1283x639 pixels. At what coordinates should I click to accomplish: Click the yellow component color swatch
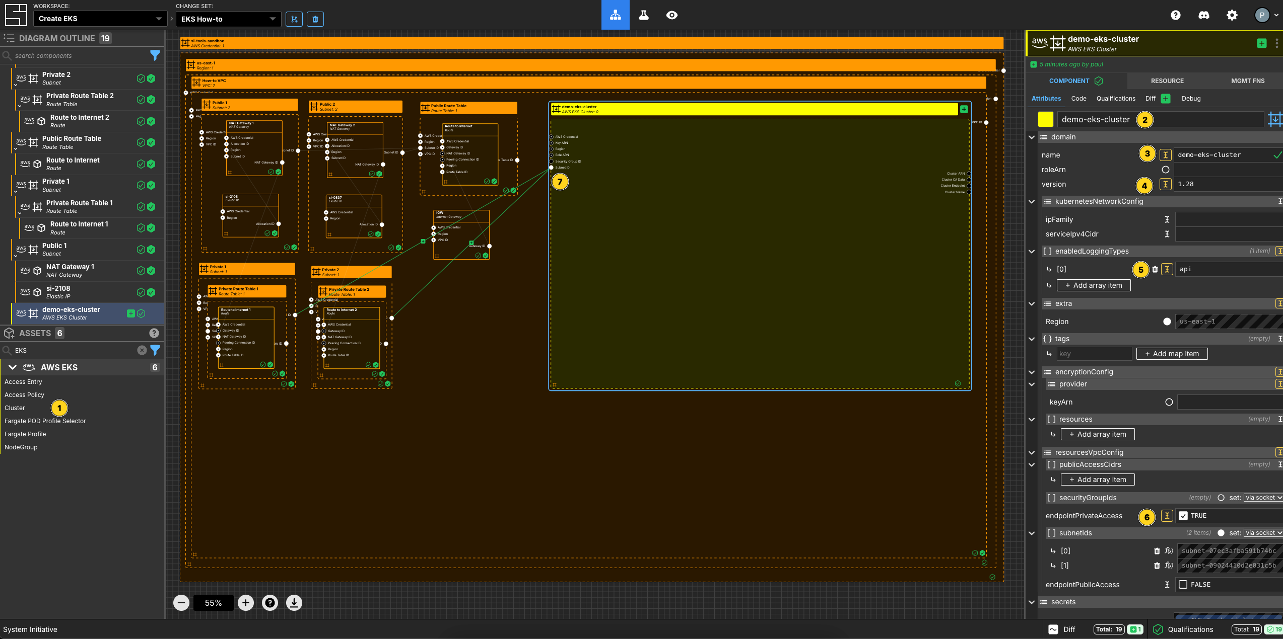coord(1046,120)
